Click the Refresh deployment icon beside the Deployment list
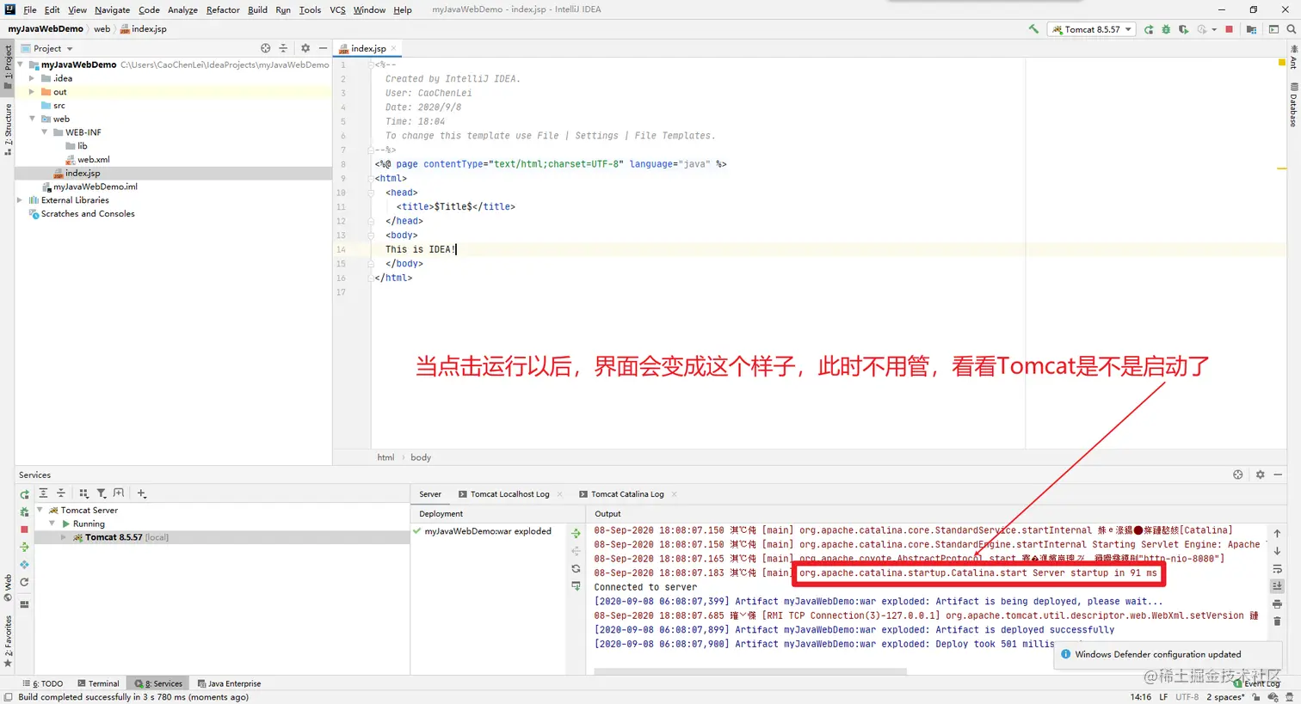The image size is (1301, 704). 576,569
